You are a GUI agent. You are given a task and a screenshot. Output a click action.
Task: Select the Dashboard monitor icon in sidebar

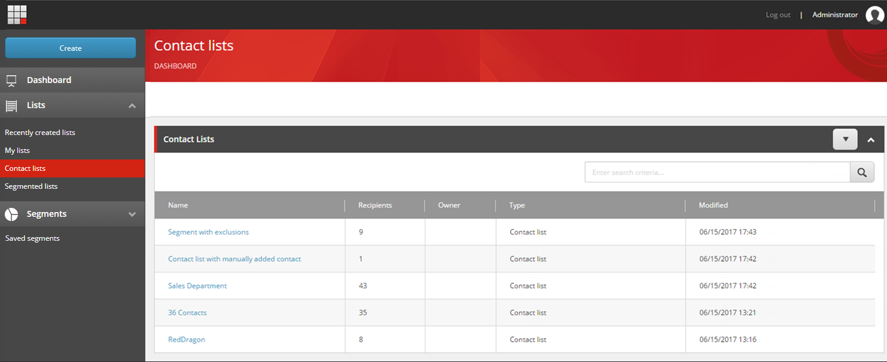point(11,79)
